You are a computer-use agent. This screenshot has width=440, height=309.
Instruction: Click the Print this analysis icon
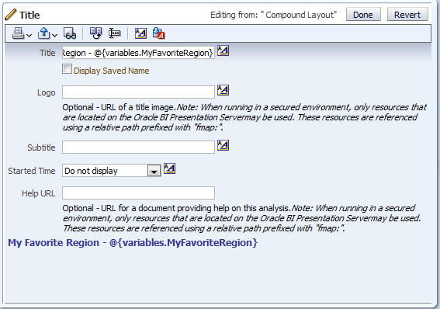(18, 33)
